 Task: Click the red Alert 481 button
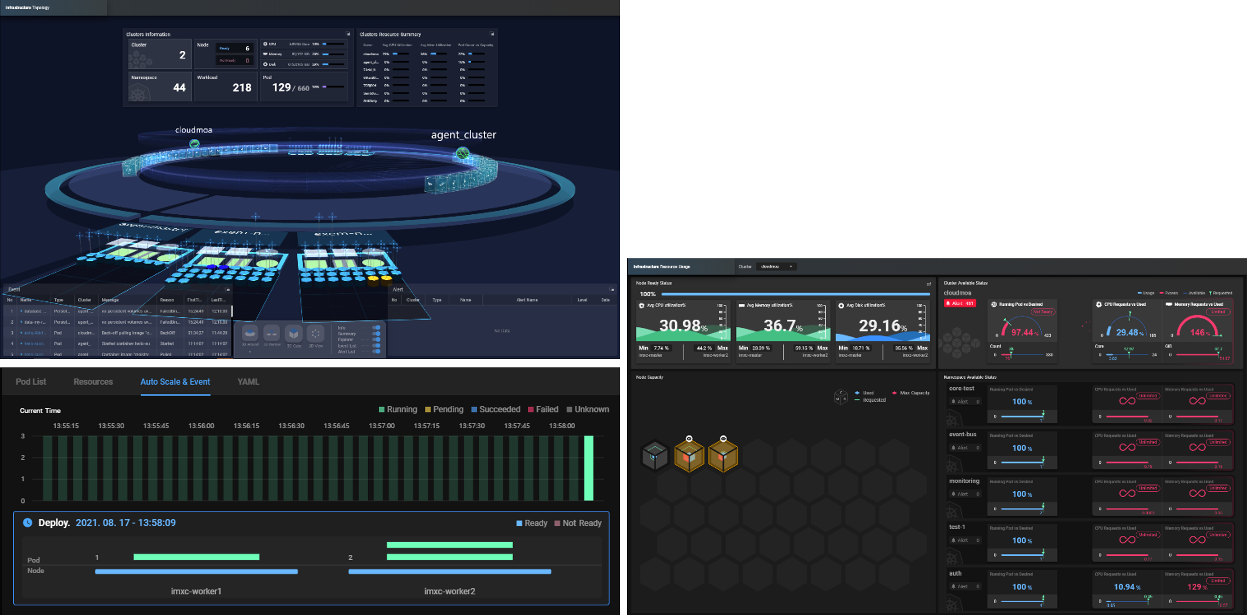pyautogui.click(x=960, y=303)
